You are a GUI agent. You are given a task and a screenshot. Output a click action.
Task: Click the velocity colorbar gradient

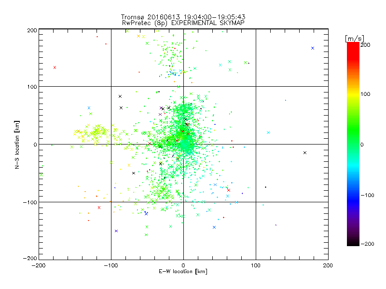click(353, 144)
